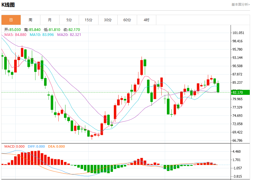Viewport: 253px width, 180px height.
Task: Select the 60分 timeframe tab
Action: click(127, 20)
